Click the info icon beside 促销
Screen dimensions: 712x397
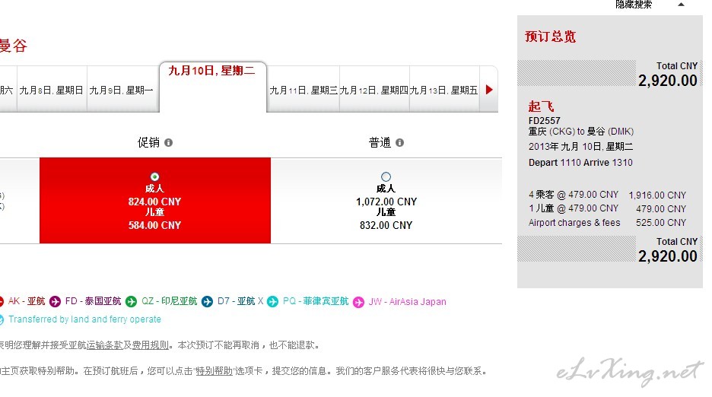tap(168, 143)
